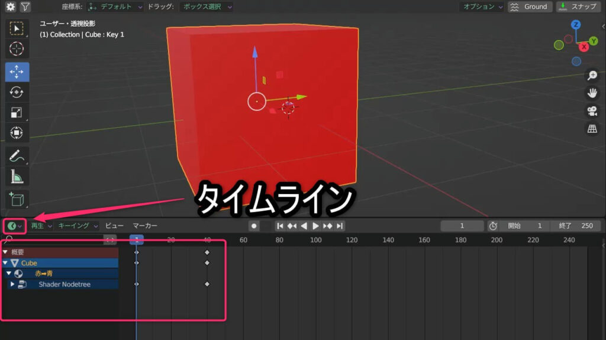Jump to previous keyframe

click(x=292, y=226)
